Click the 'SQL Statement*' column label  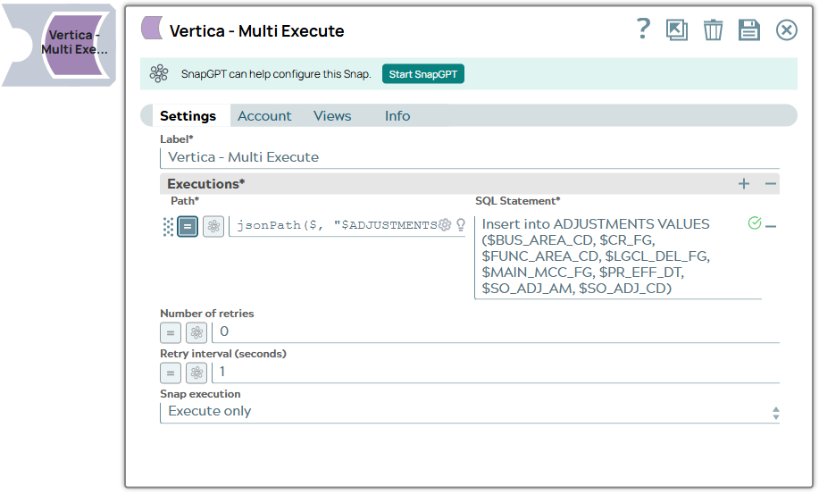tap(517, 201)
